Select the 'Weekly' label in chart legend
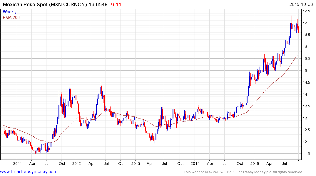This screenshot has height=176, width=316. [10, 12]
